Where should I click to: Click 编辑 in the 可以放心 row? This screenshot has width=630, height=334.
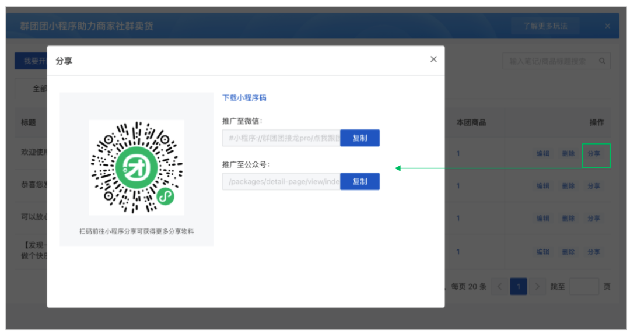tap(543, 219)
